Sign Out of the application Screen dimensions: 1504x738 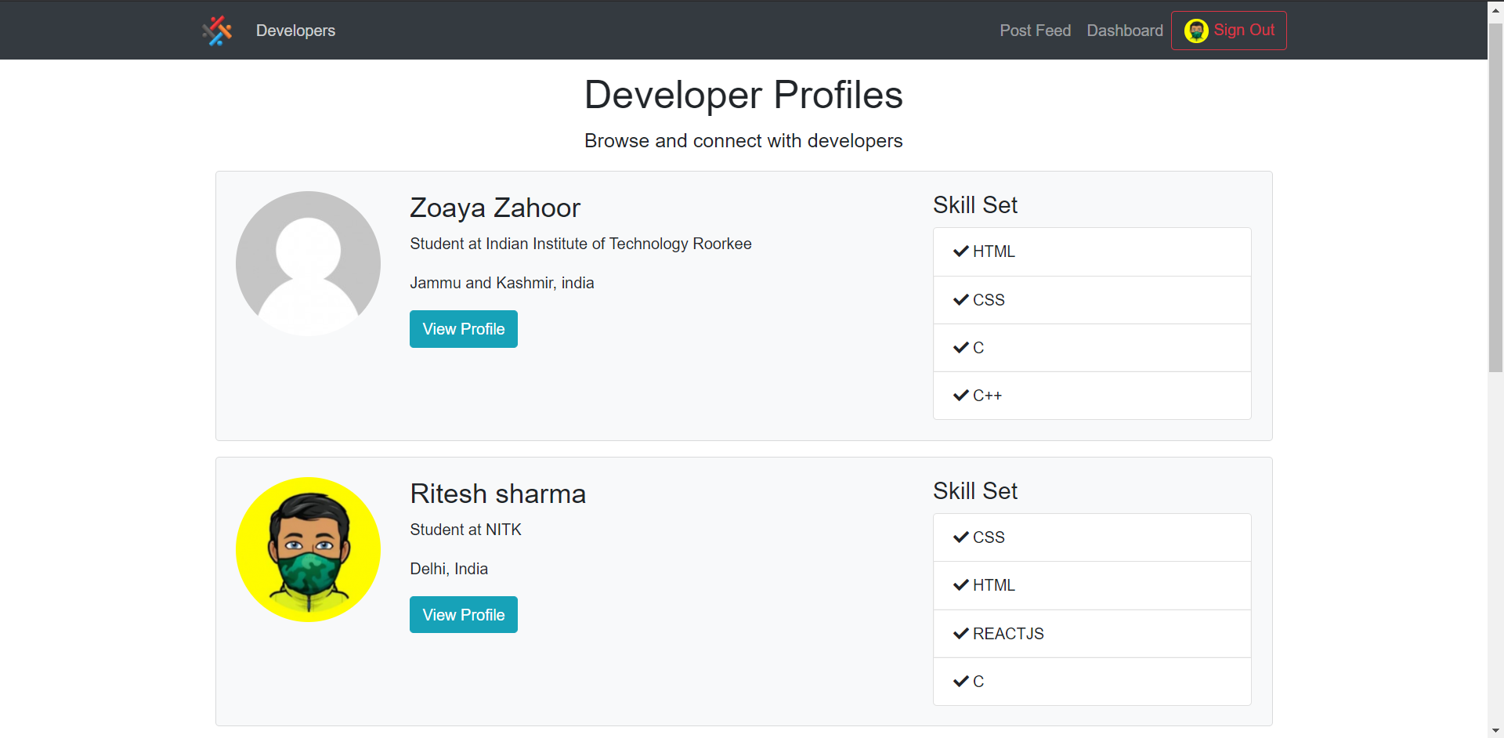pyautogui.click(x=1244, y=30)
